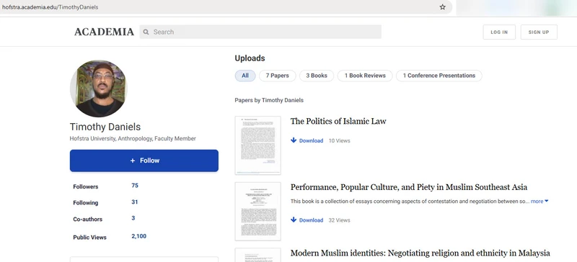Viewport: 577px width, 262px height.
Task: Open The Politics of Islamic Law title
Action: point(338,121)
